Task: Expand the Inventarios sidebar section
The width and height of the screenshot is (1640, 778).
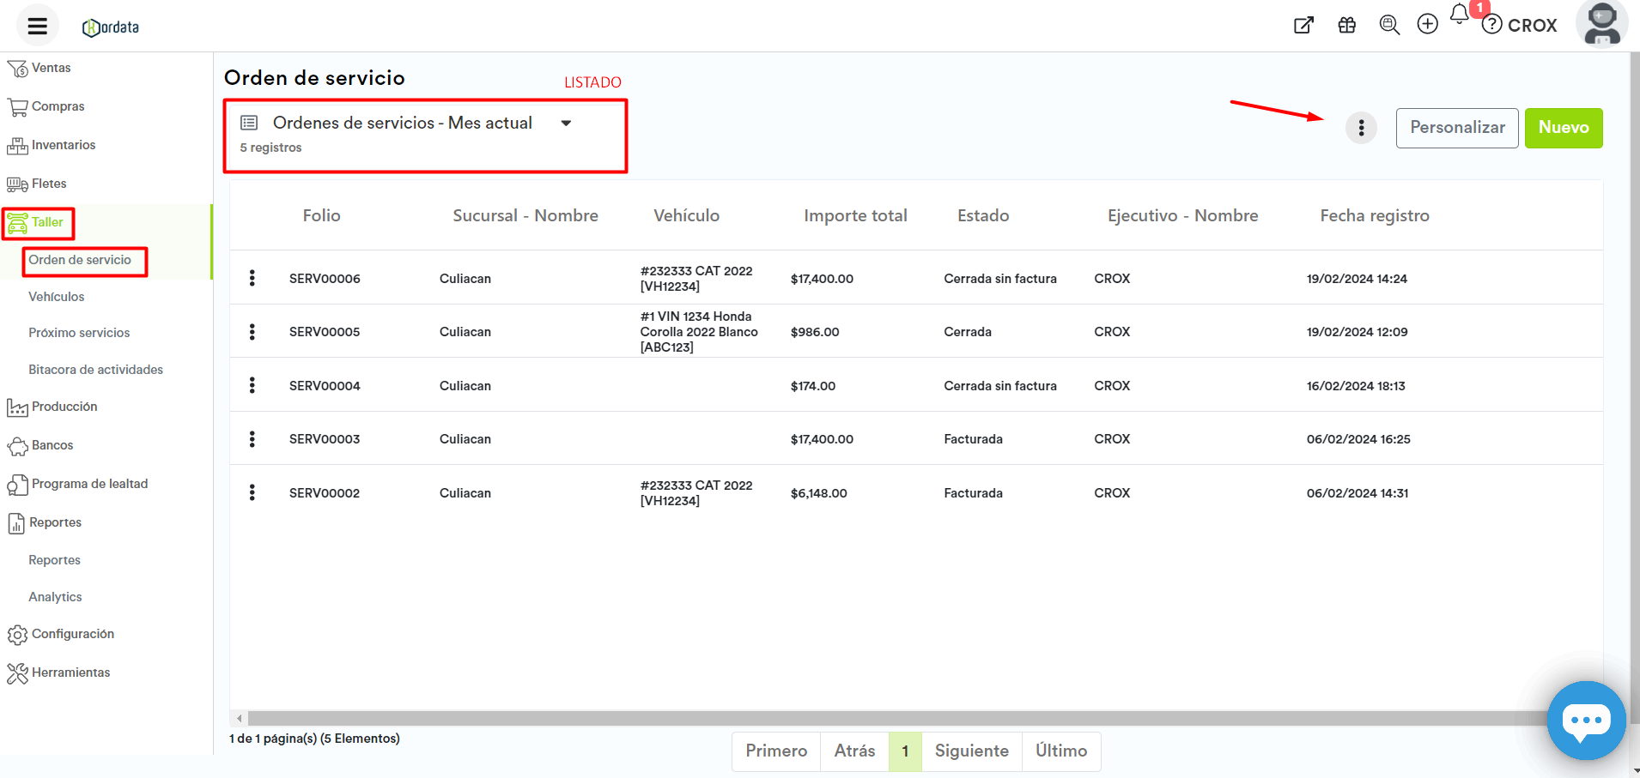Action: click(63, 145)
